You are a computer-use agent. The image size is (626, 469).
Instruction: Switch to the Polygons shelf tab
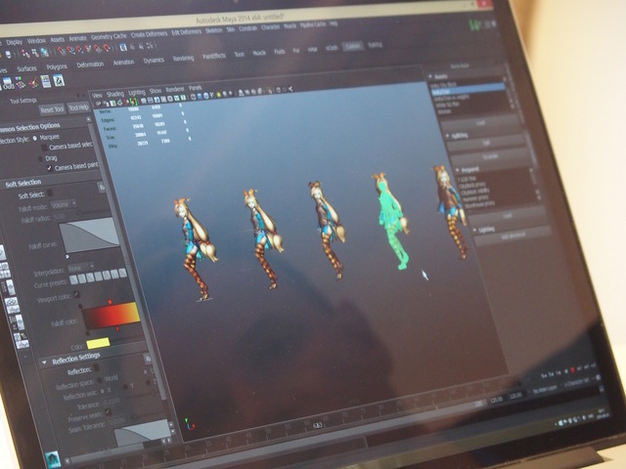57,66
